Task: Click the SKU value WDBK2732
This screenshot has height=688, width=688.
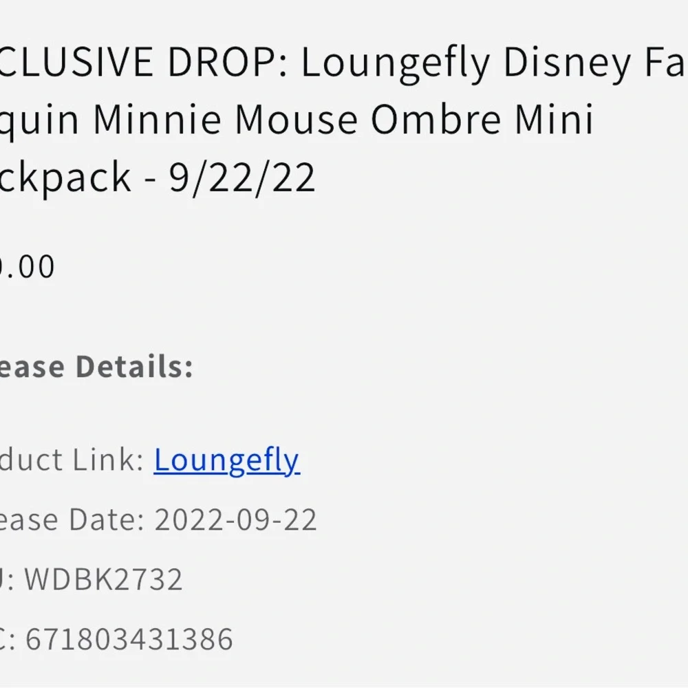Action: (104, 579)
